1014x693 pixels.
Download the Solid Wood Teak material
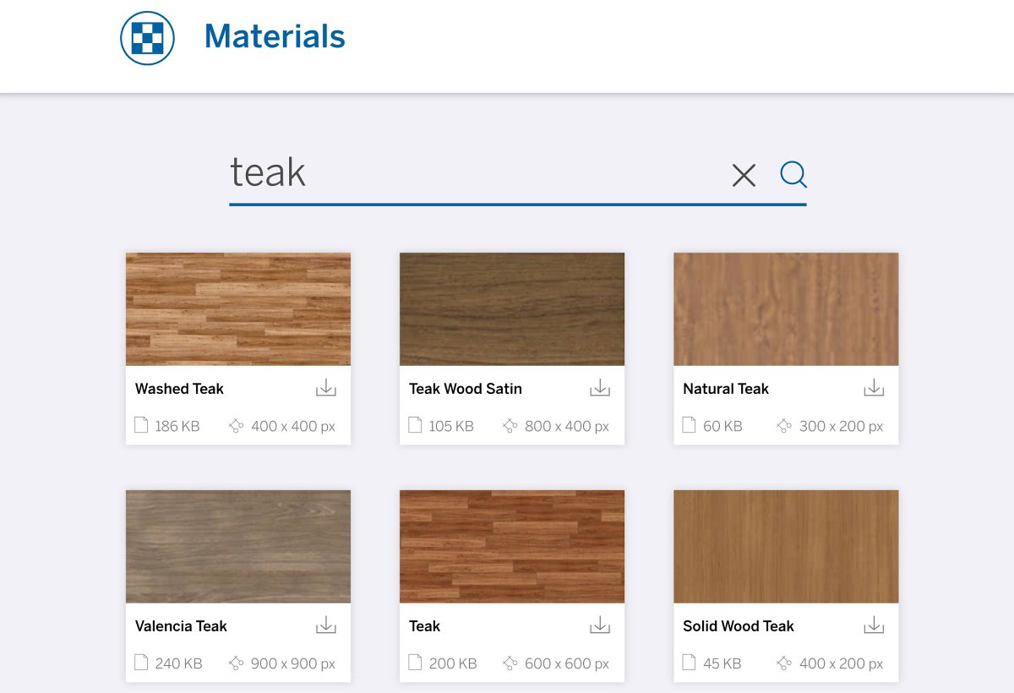pos(874,625)
